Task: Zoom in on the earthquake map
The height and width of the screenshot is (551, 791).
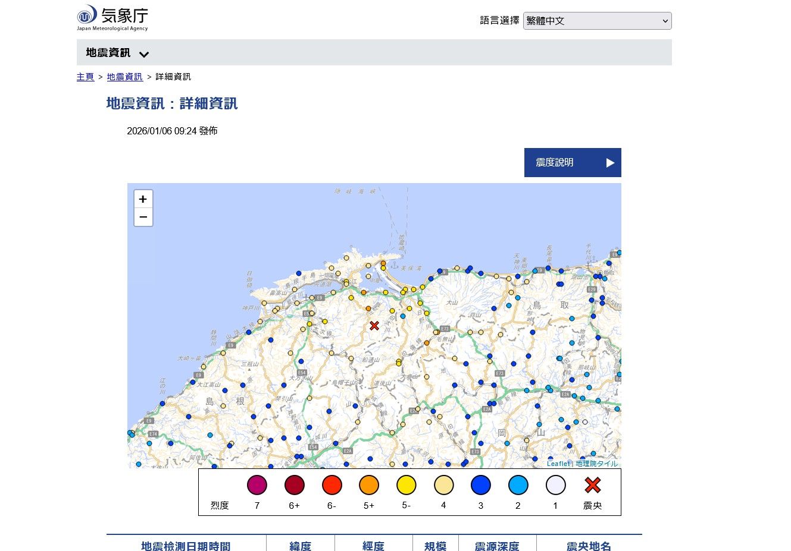Action: [x=143, y=199]
